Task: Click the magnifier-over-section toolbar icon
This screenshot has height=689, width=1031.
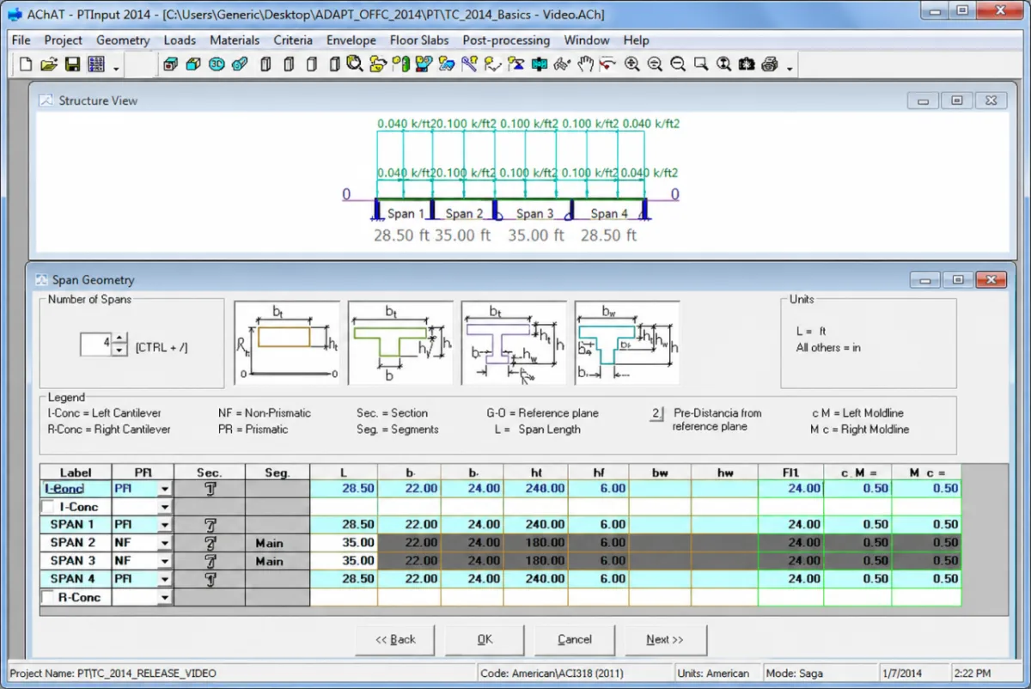Action: [356, 64]
